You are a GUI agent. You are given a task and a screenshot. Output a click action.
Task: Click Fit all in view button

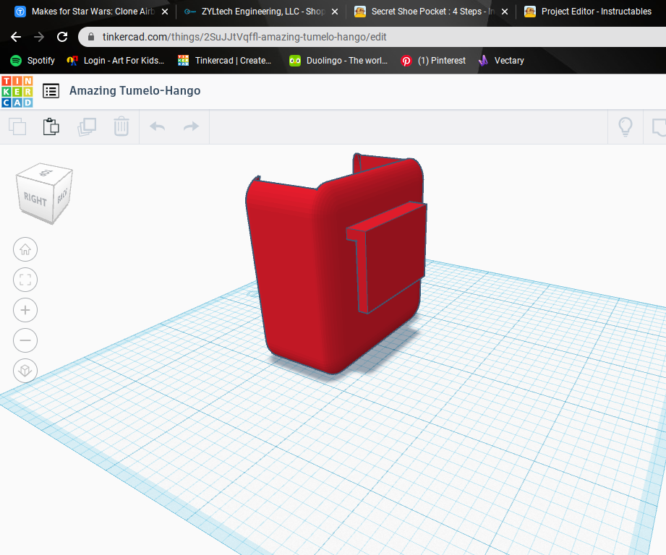coord(25,280)
